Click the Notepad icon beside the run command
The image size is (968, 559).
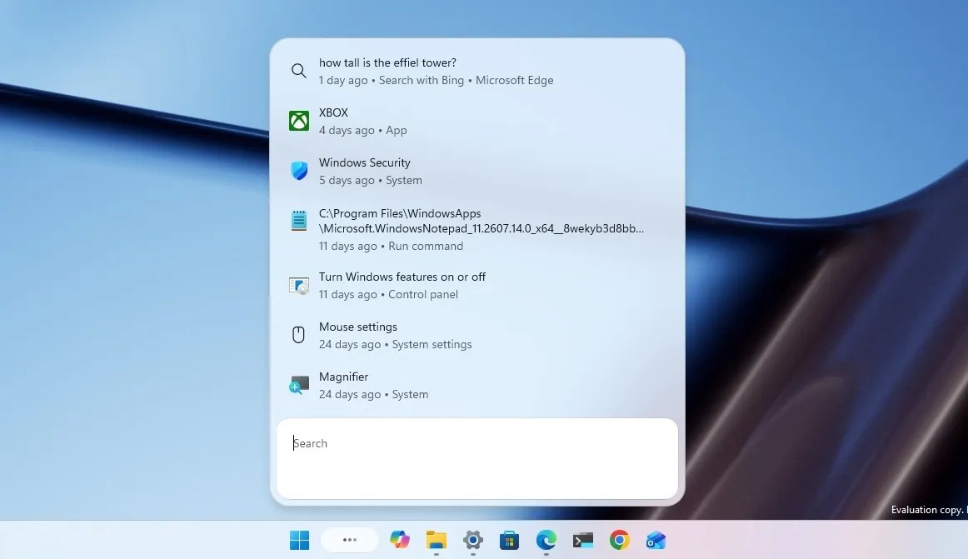(x=299, y=221)
